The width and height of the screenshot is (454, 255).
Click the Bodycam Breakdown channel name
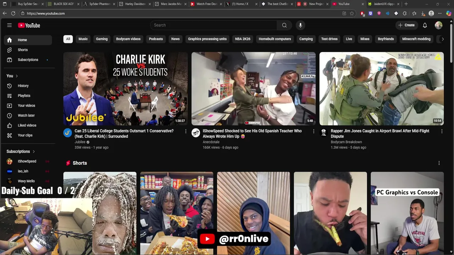(x=346, y=142)
